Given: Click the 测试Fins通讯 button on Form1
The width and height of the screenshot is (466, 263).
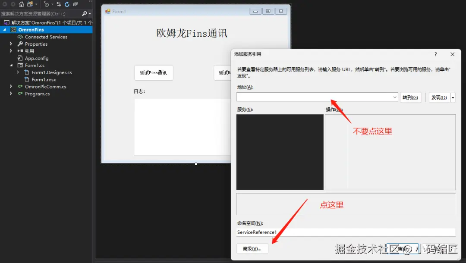Looking at the screenshot, I should point(154,73).
